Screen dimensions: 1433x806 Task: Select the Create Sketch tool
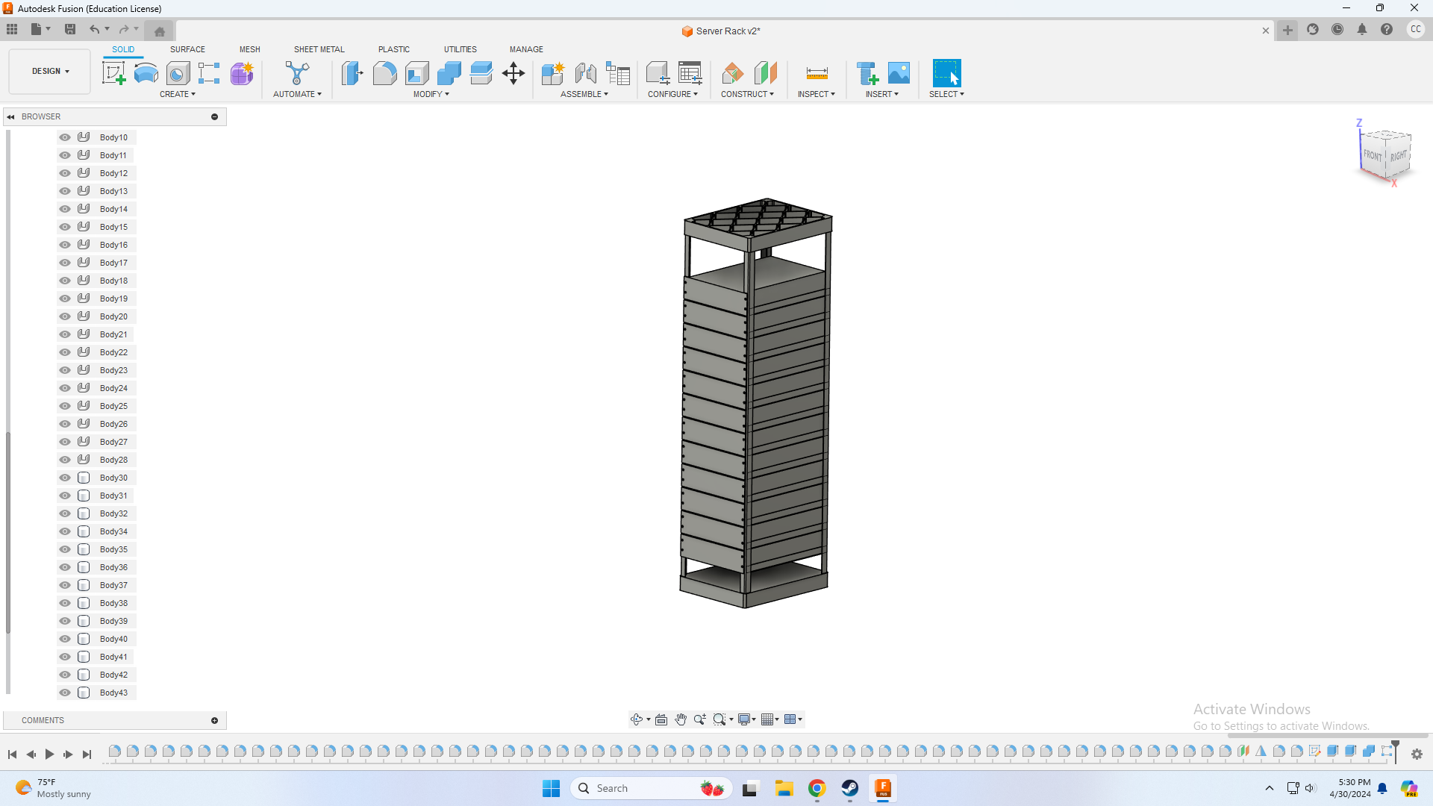click(x=113, y=73)
